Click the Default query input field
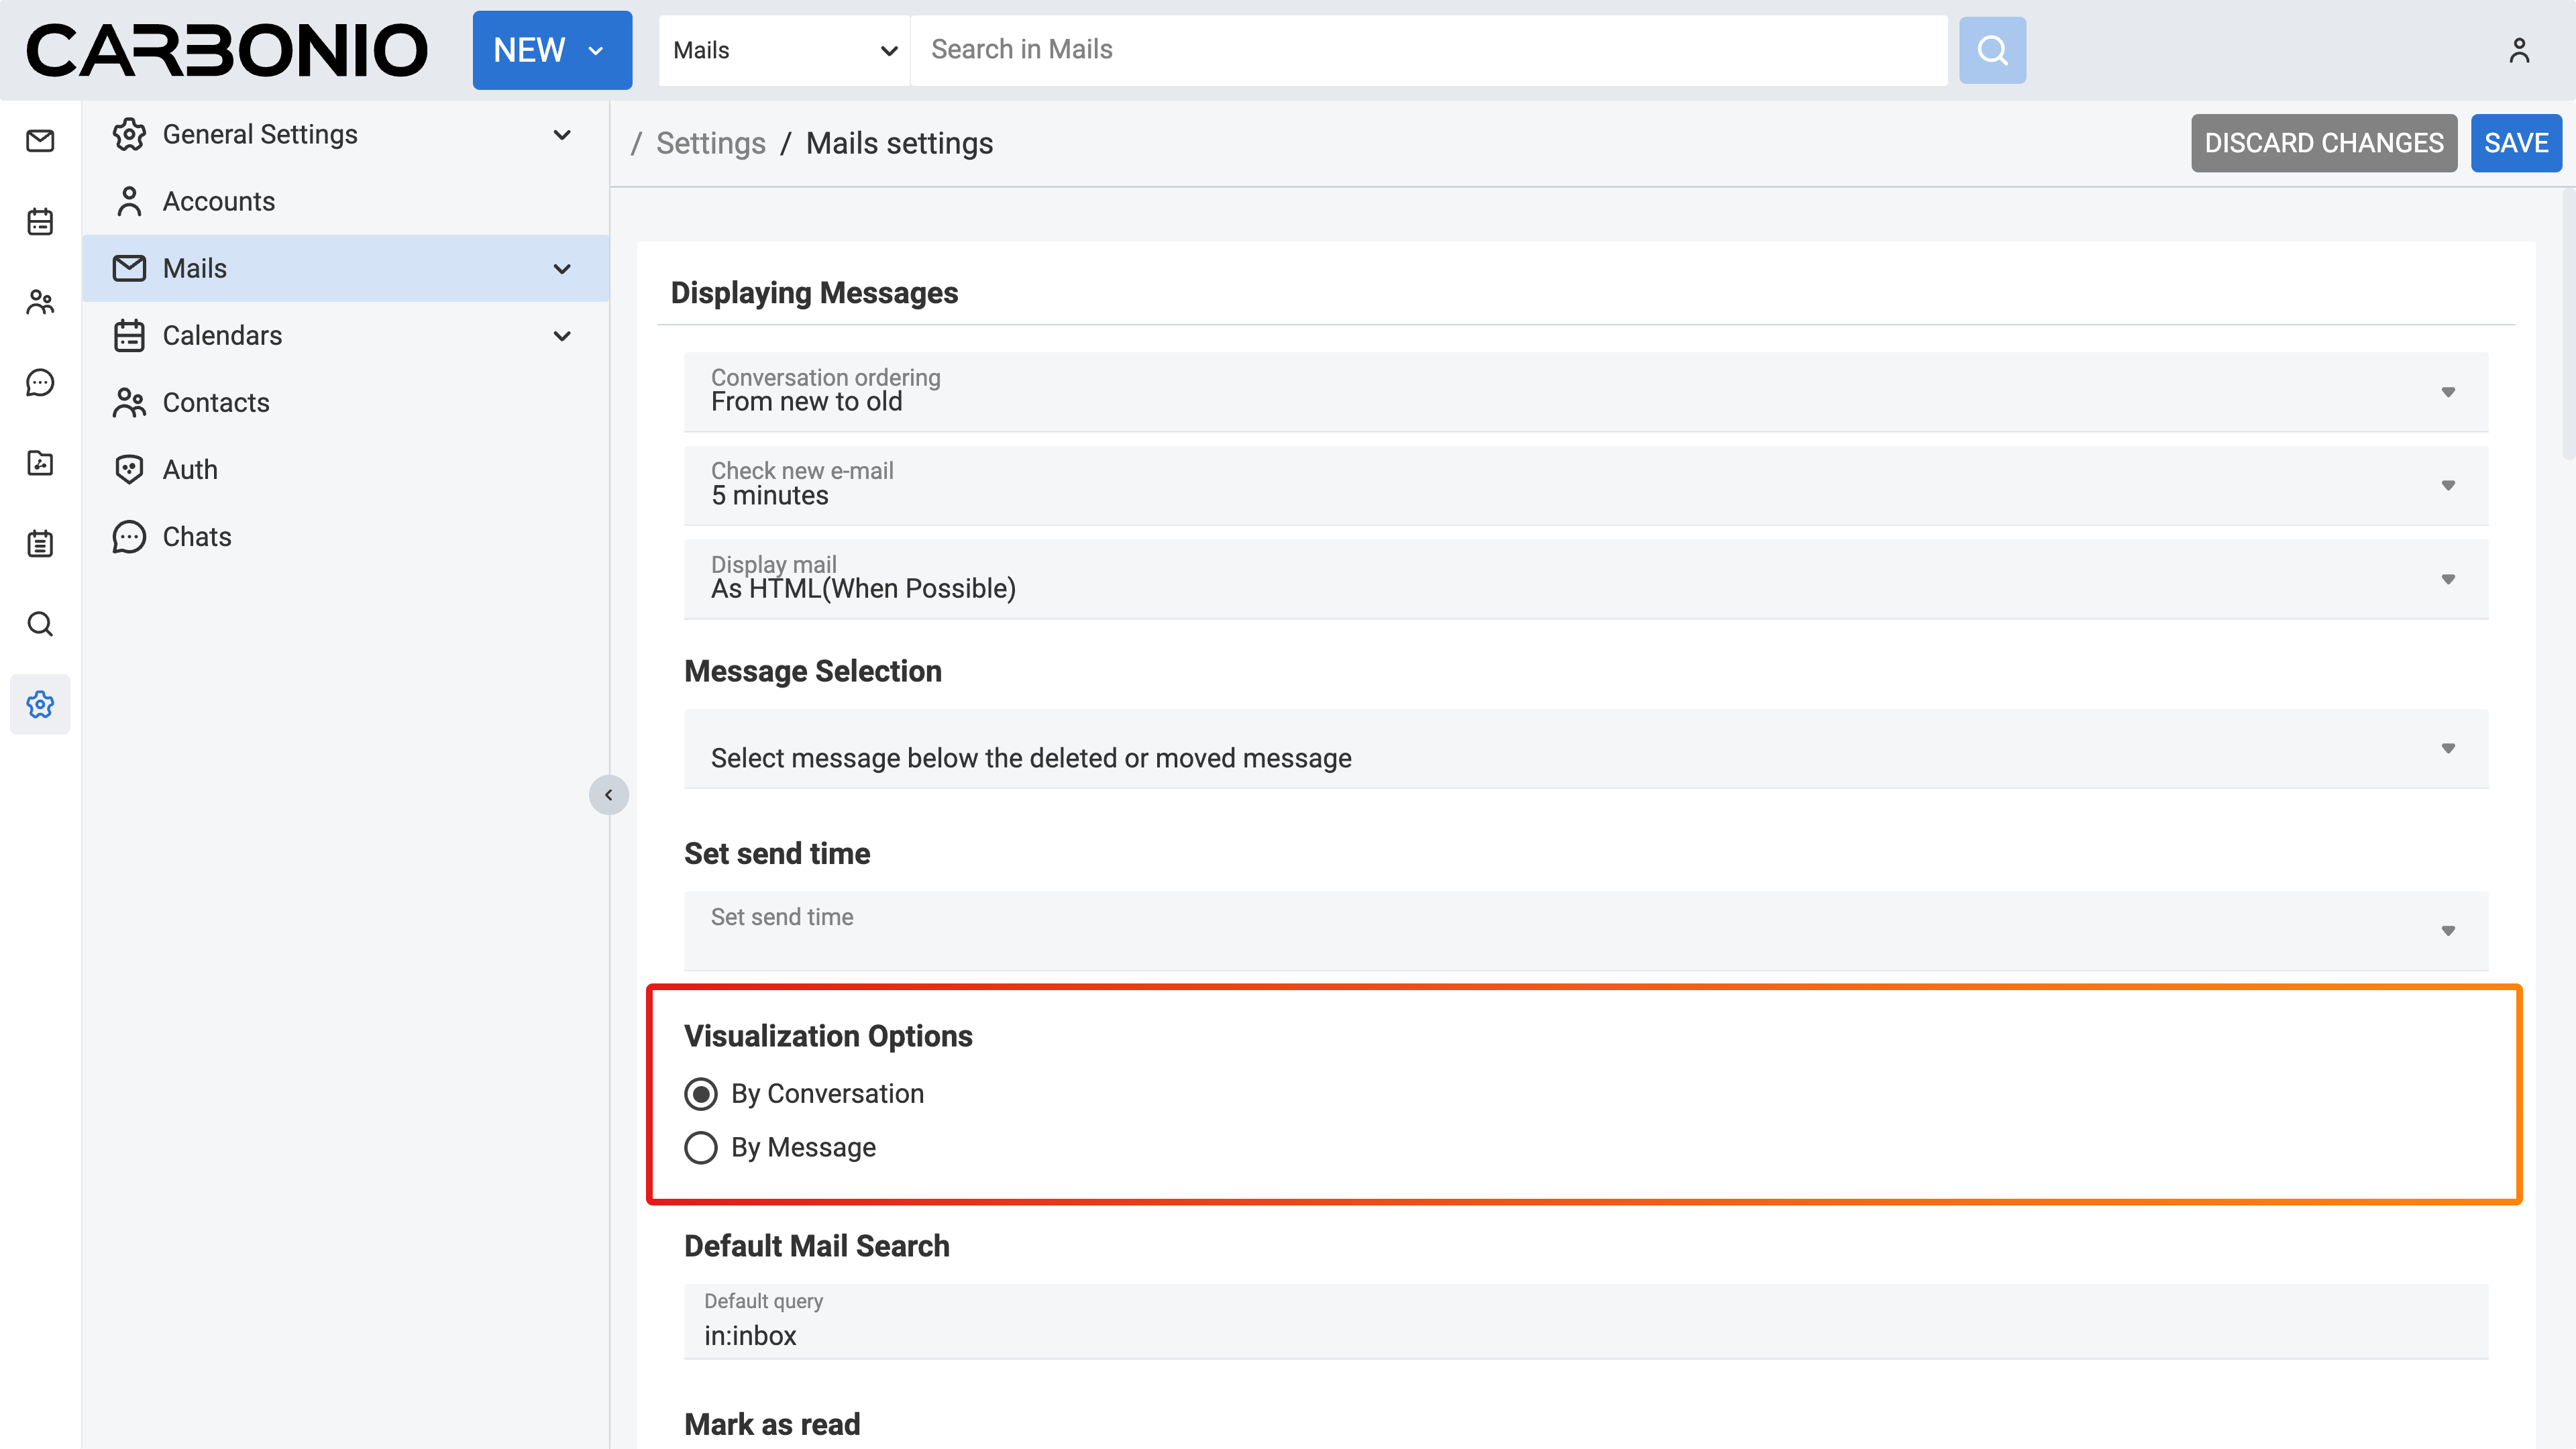Viewport: 2576px width, 1449px height. click(1585, 1335)
